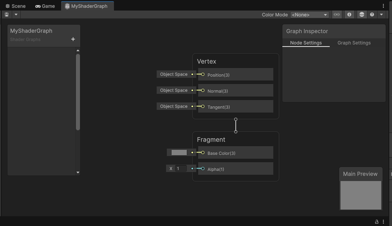Click the help question mark icon
392x226 pixels.
(372, 14)
